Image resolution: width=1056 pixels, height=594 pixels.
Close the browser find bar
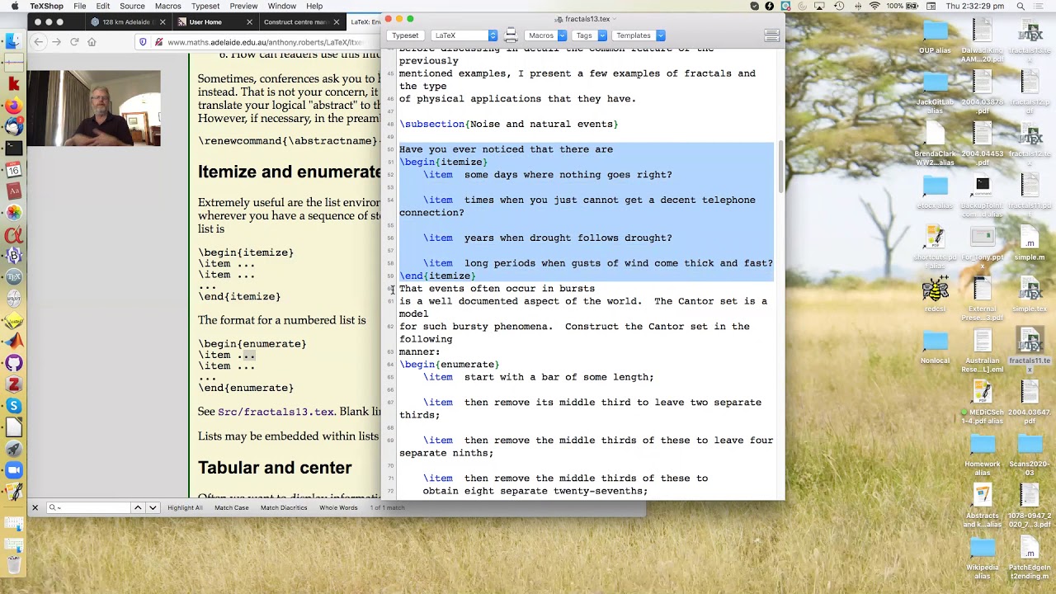(x=35, y=507)
